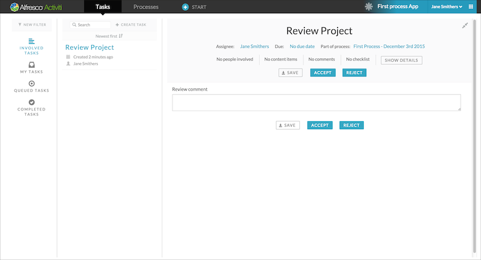Start a new process with the Start button

click(x=194, y=7)
